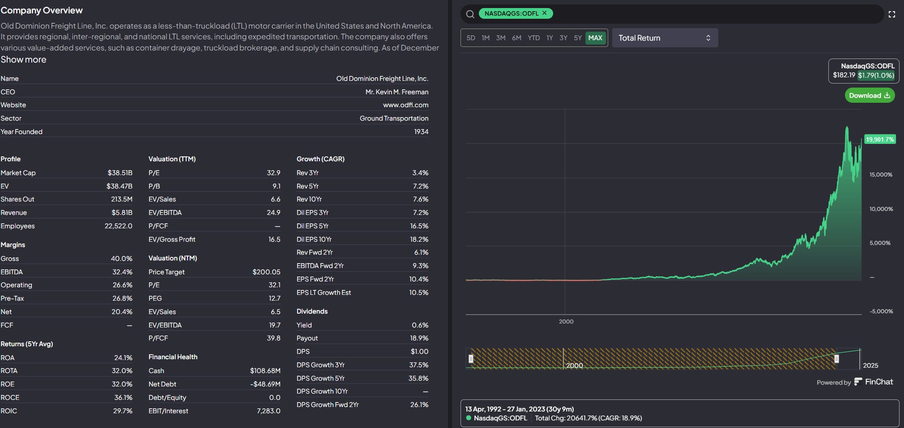Click the search magnifier icon

[470, 14]
